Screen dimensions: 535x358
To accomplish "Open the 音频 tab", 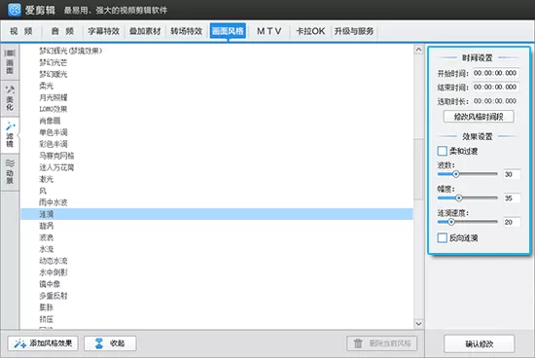I will [x=62, y=31].
